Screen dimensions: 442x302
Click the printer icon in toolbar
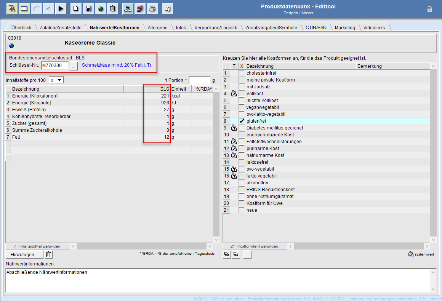[x=152, y=8]
